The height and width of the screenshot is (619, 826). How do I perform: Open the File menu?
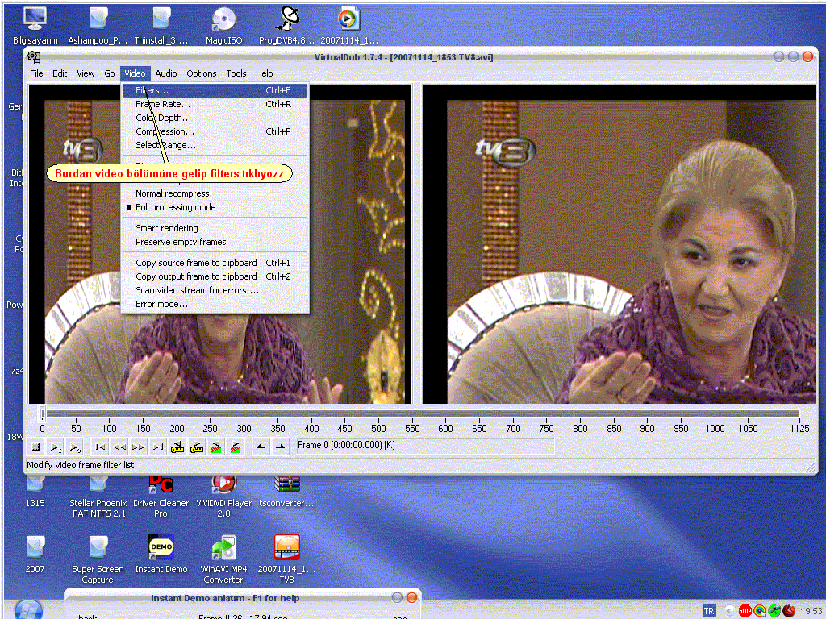[x=36, y=73]
